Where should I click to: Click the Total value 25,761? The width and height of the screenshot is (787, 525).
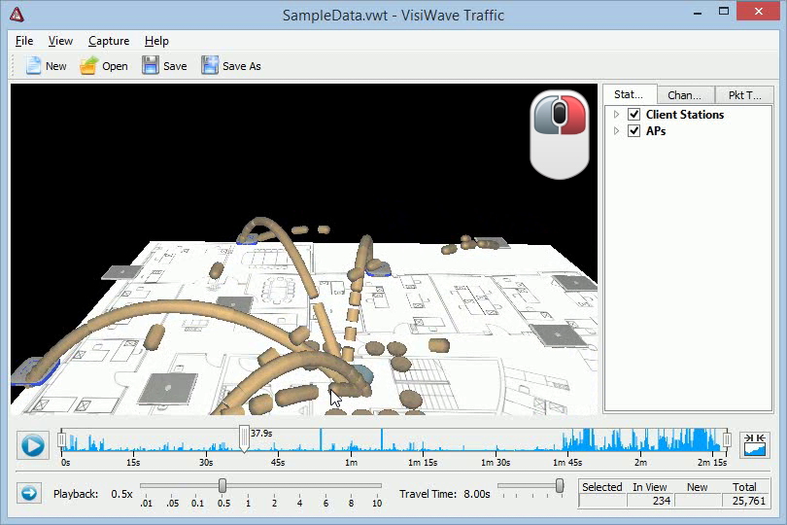(745, 501)
